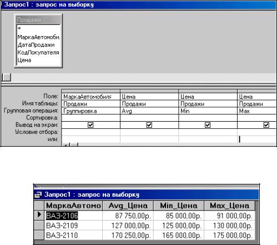277x245 pixels.
Task: Click the sort cell in the МаркаАвтомобиля column
Action: click(x=90, y=118)
